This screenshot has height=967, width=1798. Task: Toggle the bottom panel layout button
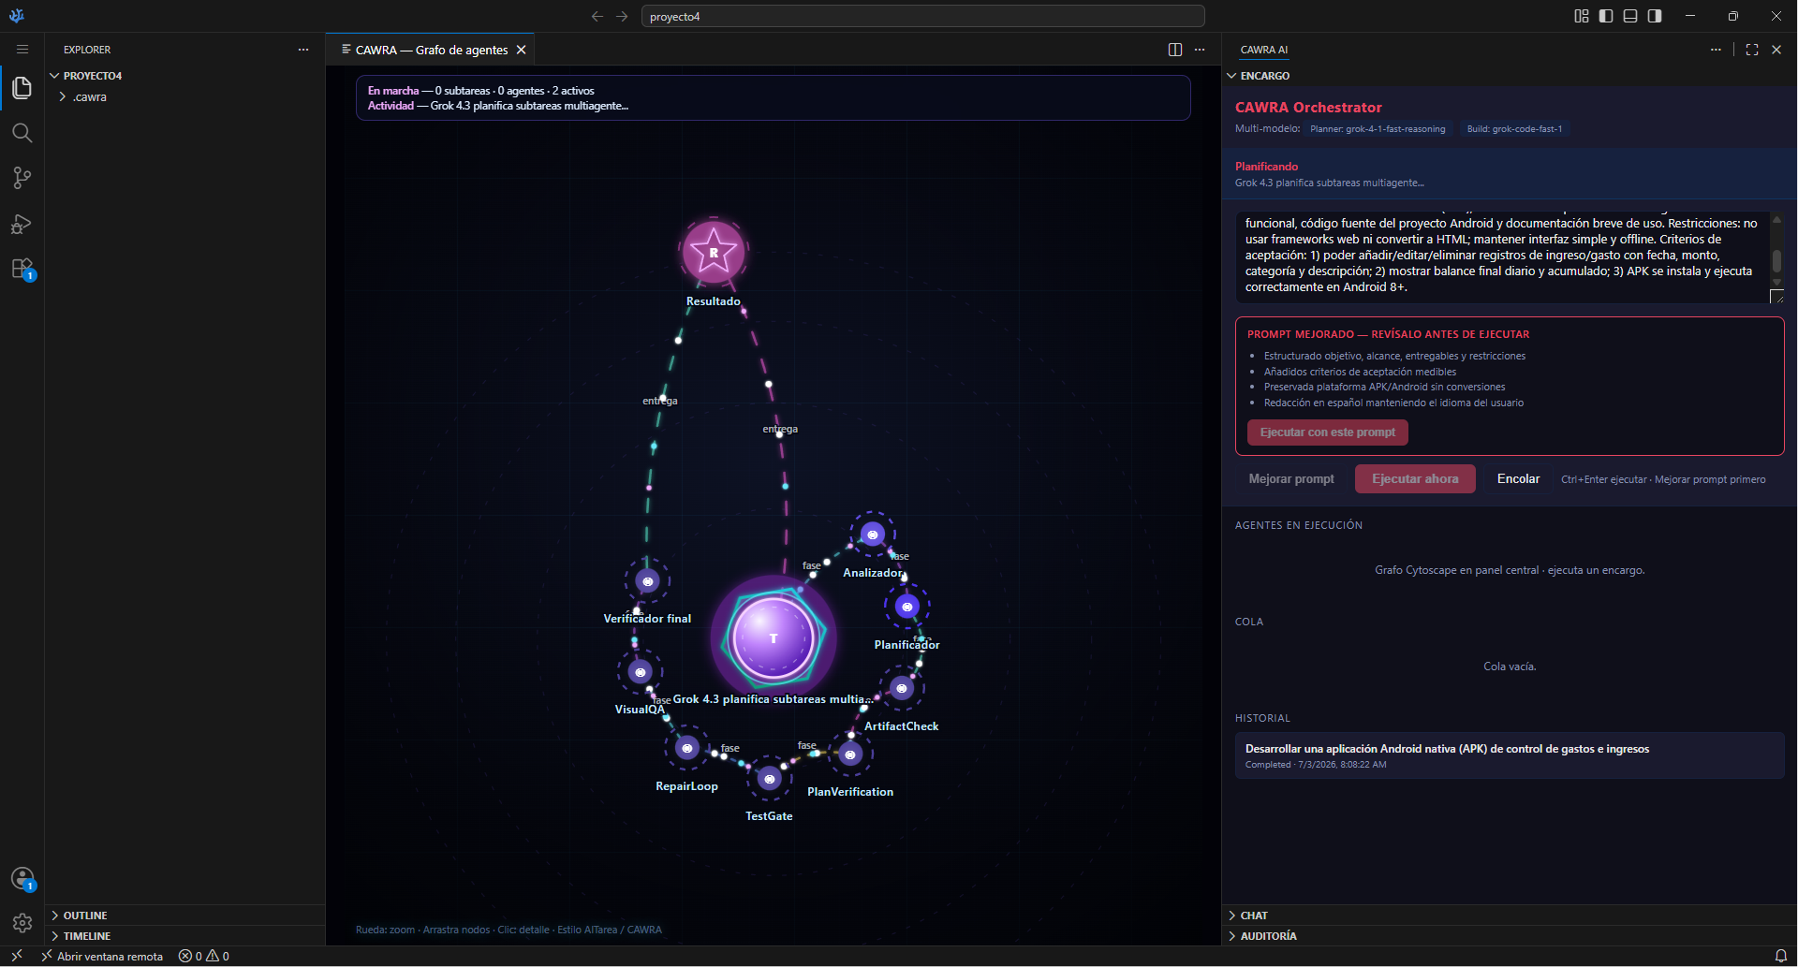point(1630,16)
